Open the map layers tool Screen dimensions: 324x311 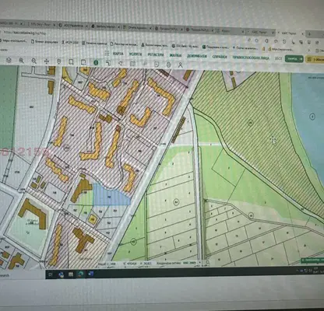coord(9,60)
